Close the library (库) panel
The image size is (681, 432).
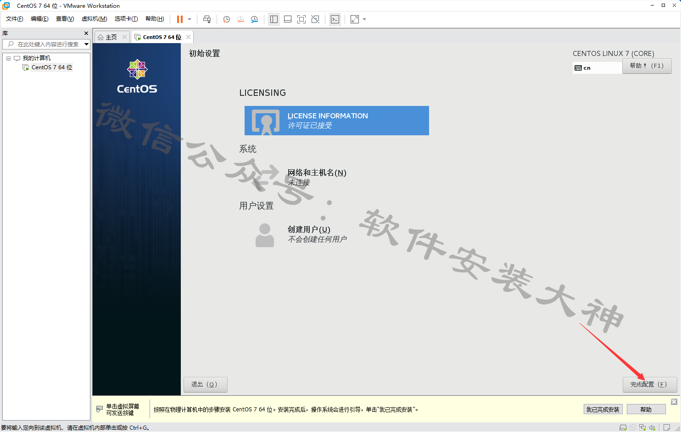86,33
